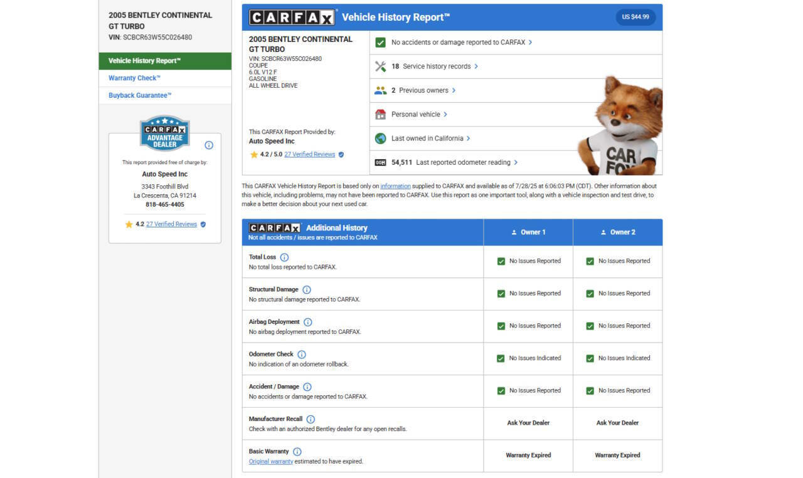Click the US $44.99 price button
803x478 pixels.
pos(635,17)
